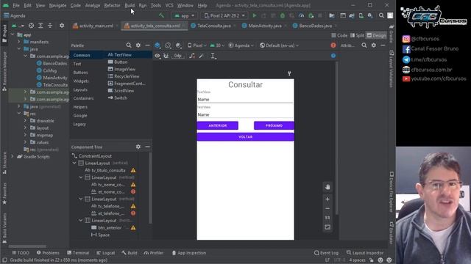Open Pixel device preview dropdown
This screenshot has height=264, width=471.
197,45
